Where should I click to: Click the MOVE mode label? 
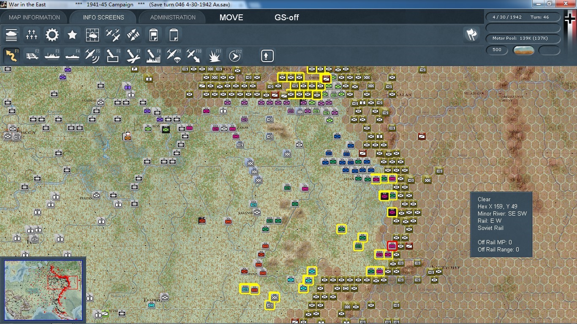(231, 17)
